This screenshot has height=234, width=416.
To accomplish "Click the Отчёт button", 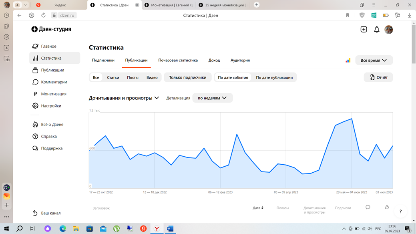I will click(378, 77).
